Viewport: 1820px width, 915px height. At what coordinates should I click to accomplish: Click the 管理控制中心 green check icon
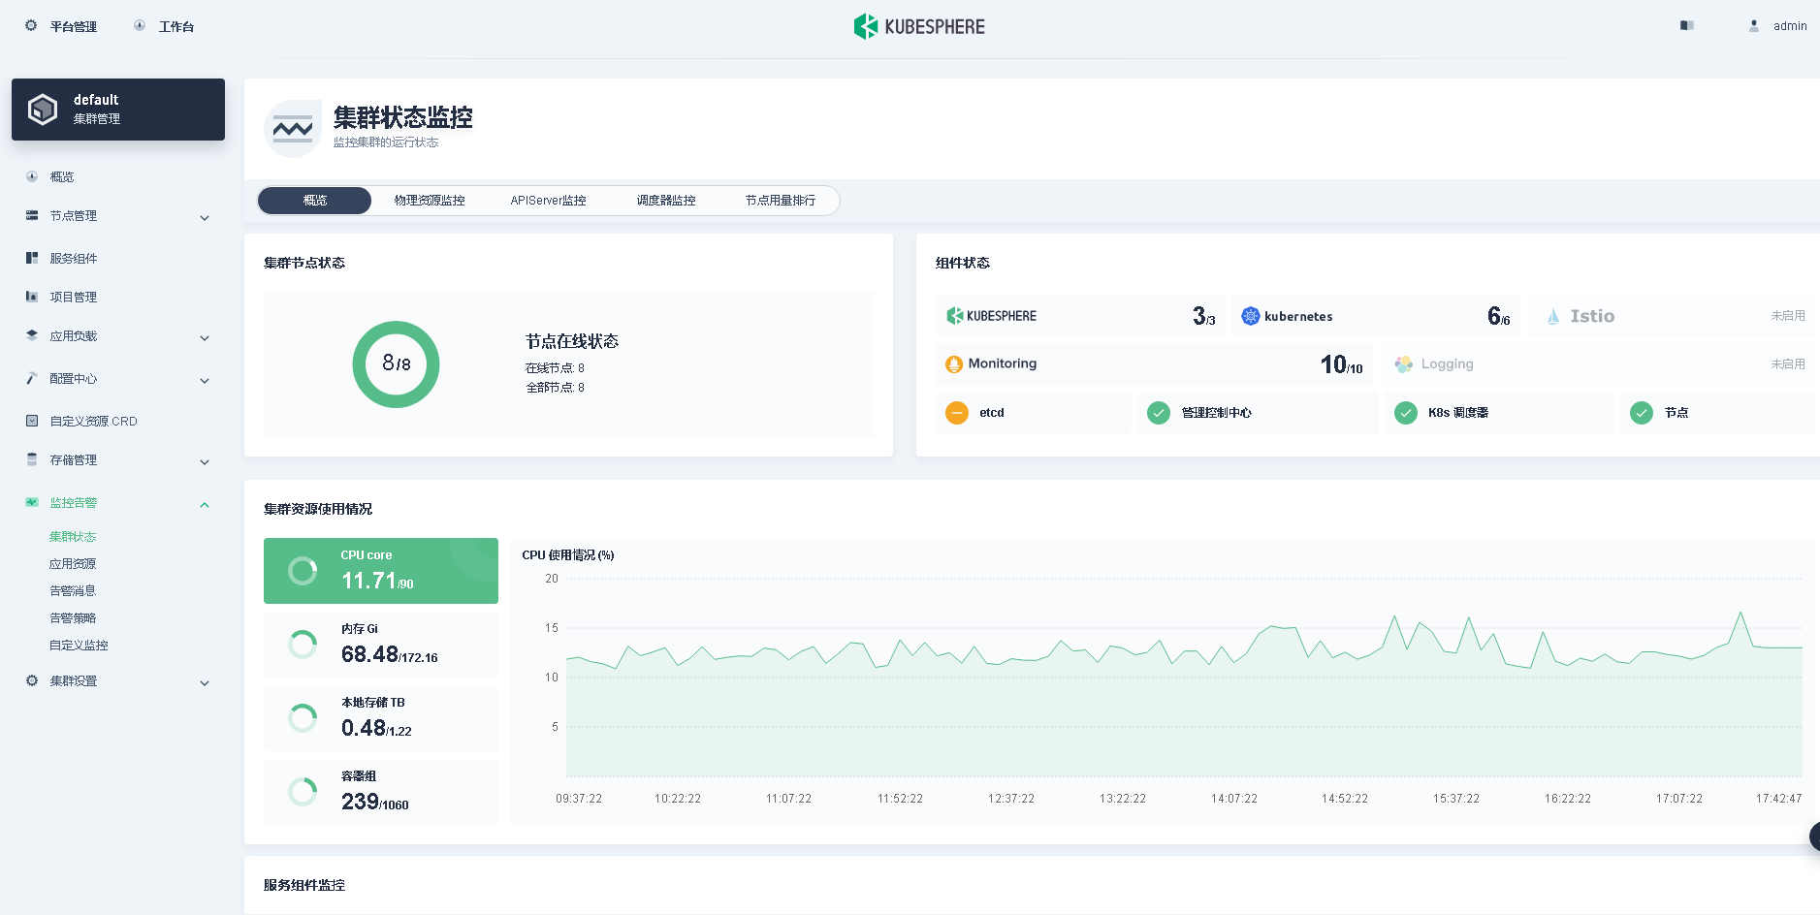coord(1159,413)
